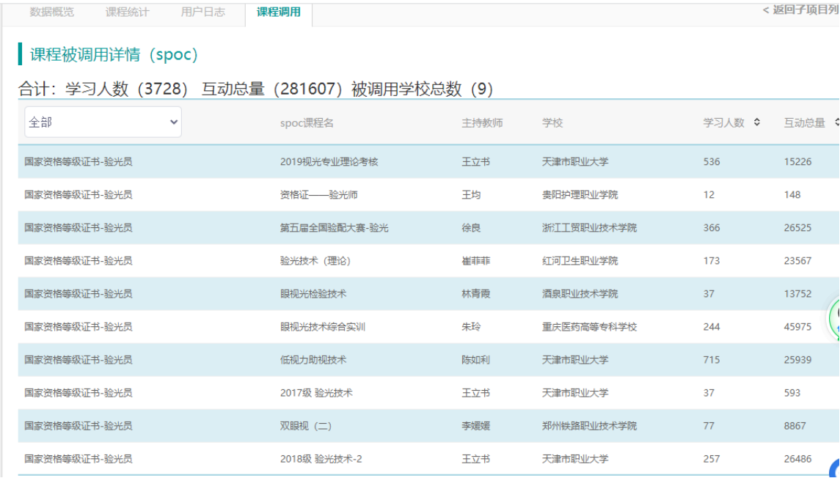
Task: Select 第五届全国验配大赛-验光 course name
Action: 335,228
